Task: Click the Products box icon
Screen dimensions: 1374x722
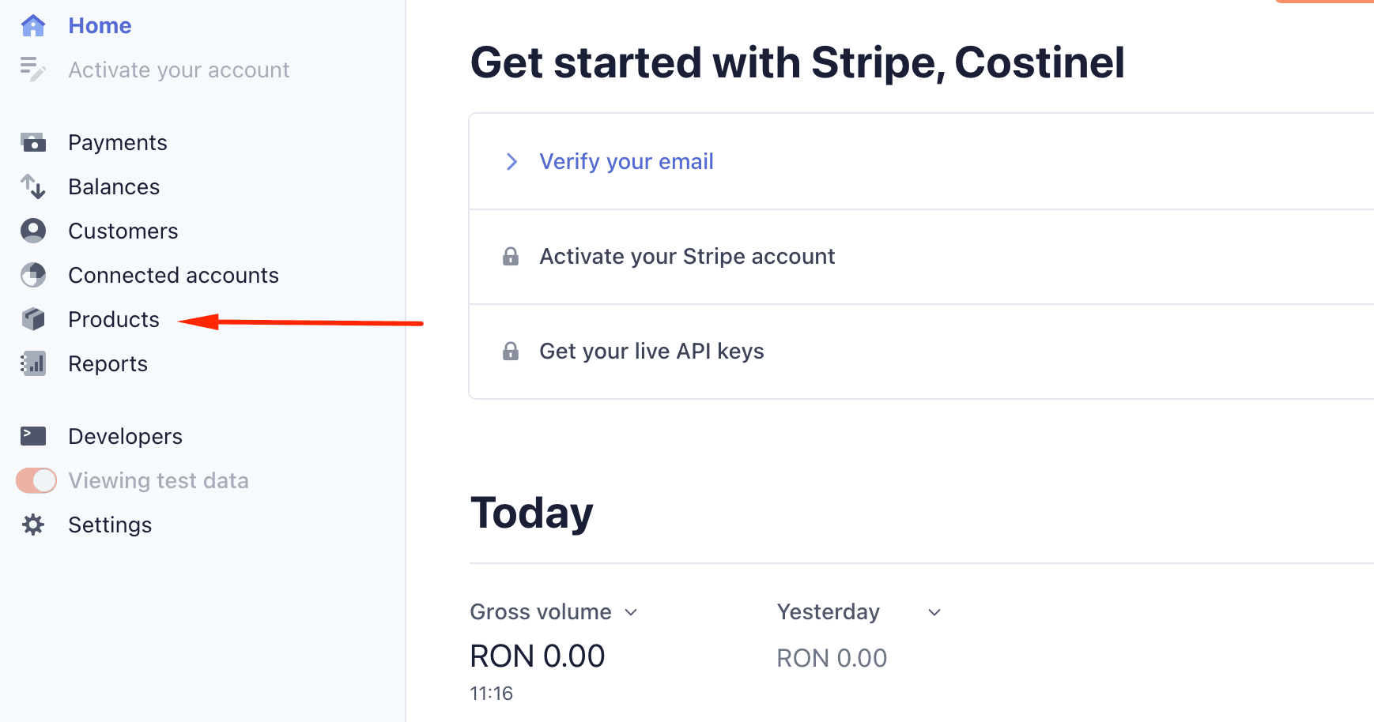Action: pyautogui.click(x=33, y=319)
